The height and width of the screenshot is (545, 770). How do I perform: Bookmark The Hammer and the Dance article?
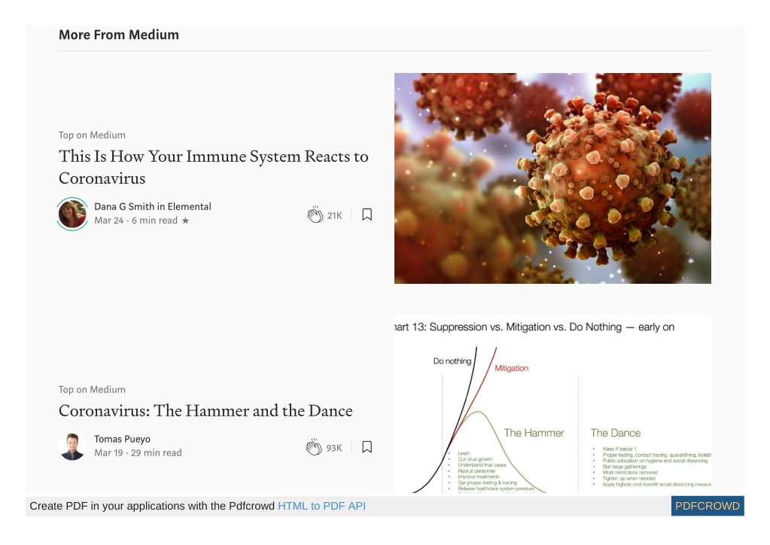click(x=367, y=447)
